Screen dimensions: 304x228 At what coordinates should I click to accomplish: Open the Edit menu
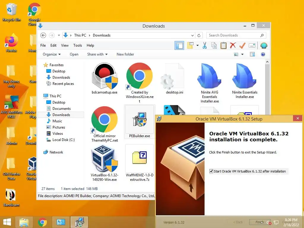[x=53, y=45]
